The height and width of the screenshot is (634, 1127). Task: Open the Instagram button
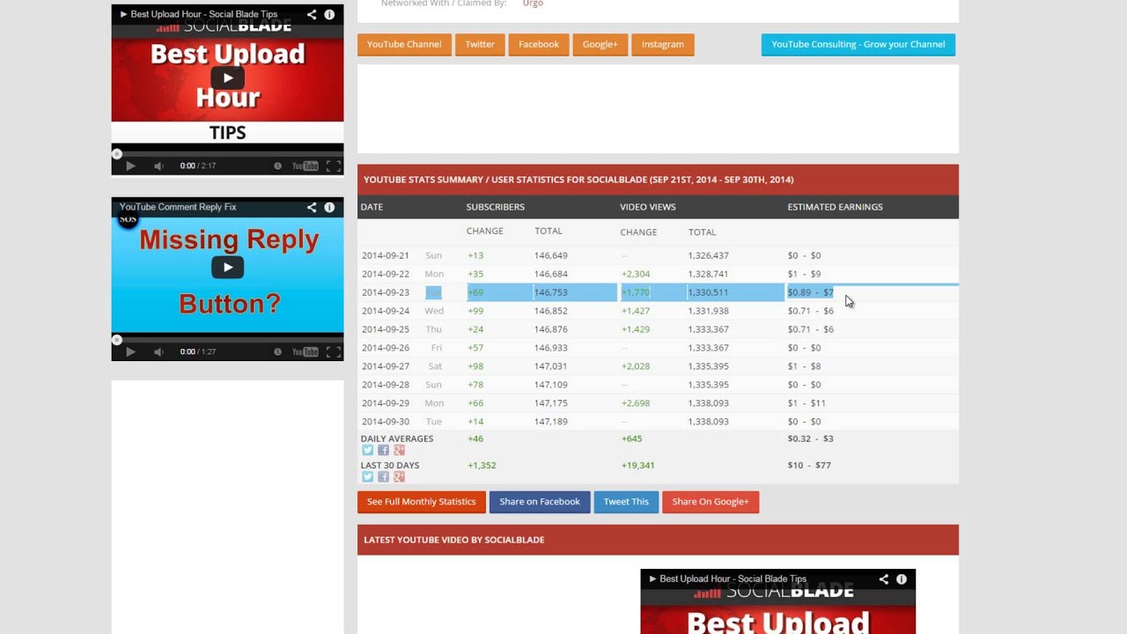tap(663, 44)
